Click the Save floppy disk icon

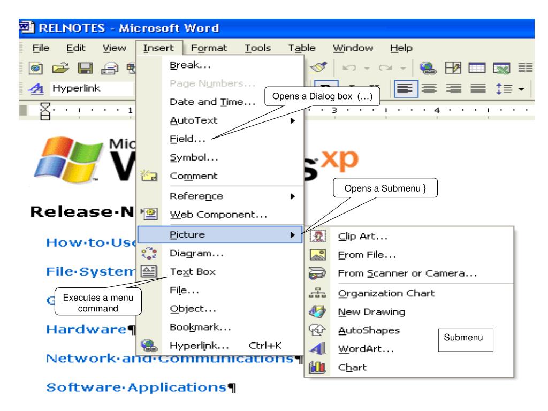coord(85,68)
